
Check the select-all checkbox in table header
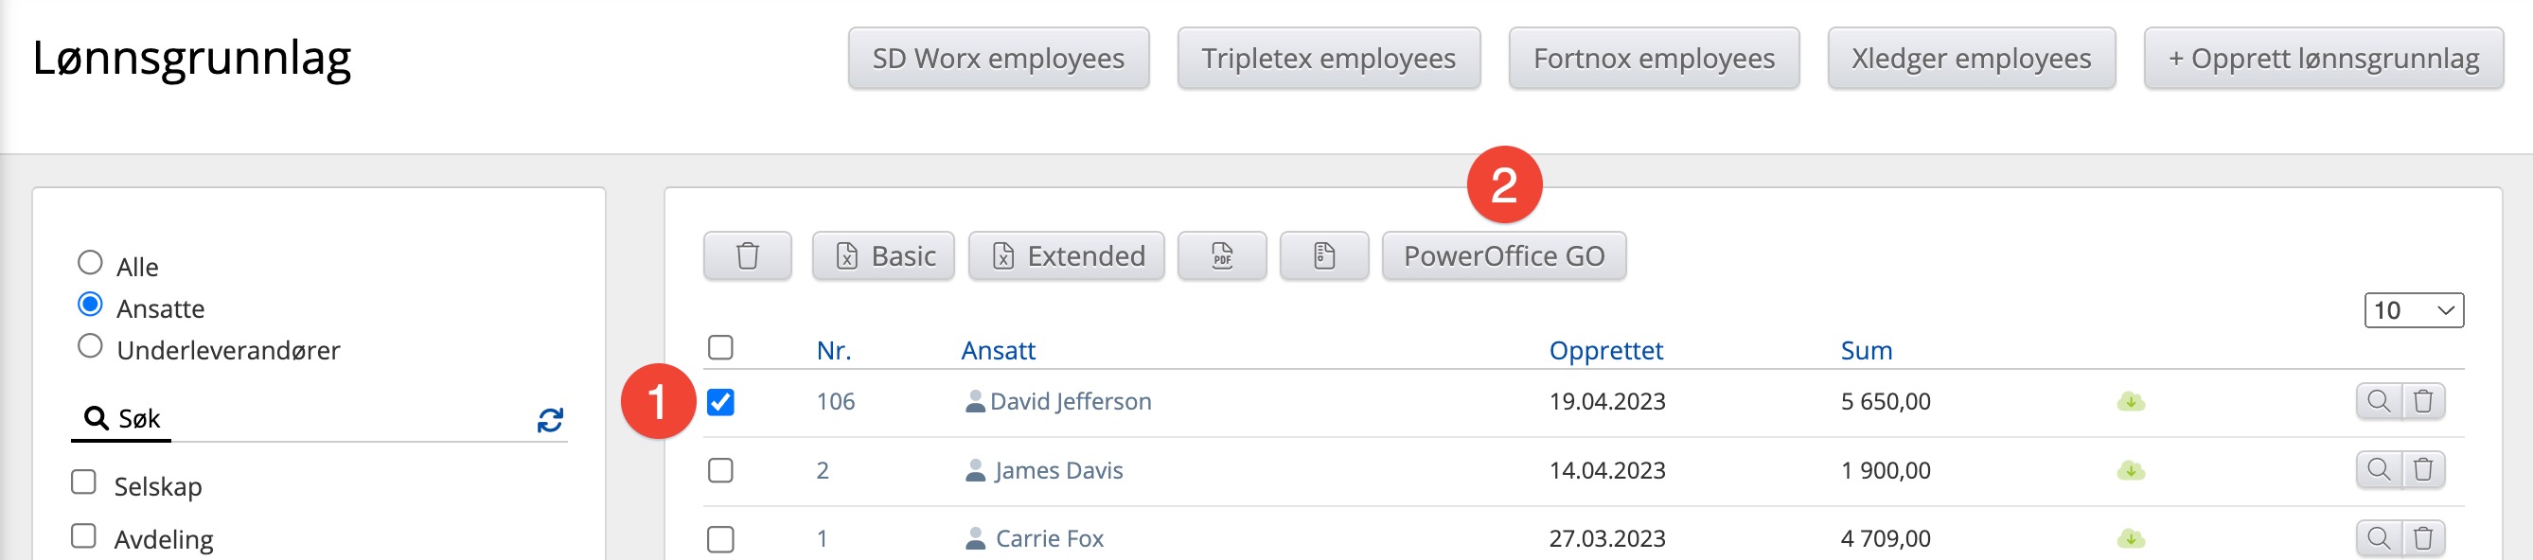[720, 348]
